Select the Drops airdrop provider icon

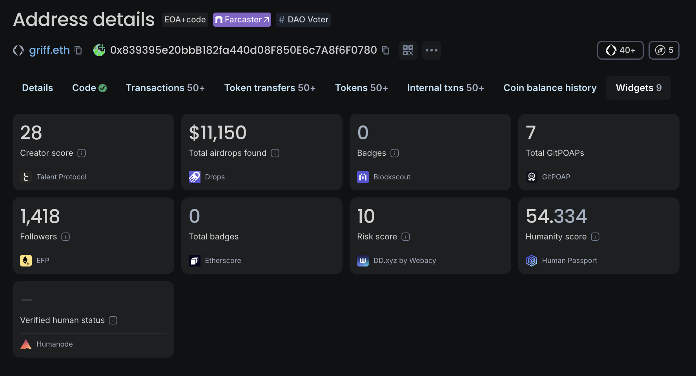[194, 177]
